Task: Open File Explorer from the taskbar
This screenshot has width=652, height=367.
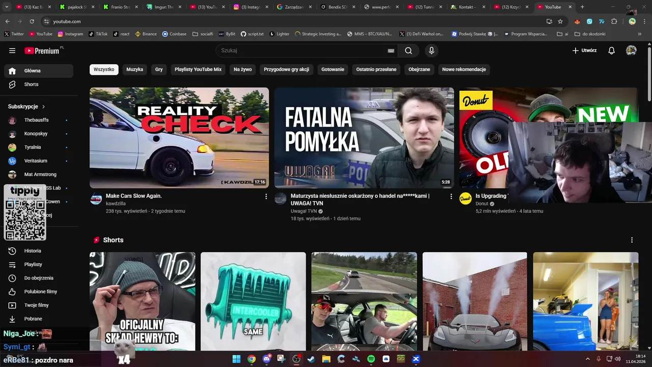Action: click(326, 359)
